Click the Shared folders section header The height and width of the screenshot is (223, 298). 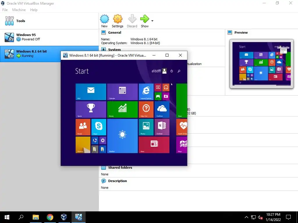120,168
